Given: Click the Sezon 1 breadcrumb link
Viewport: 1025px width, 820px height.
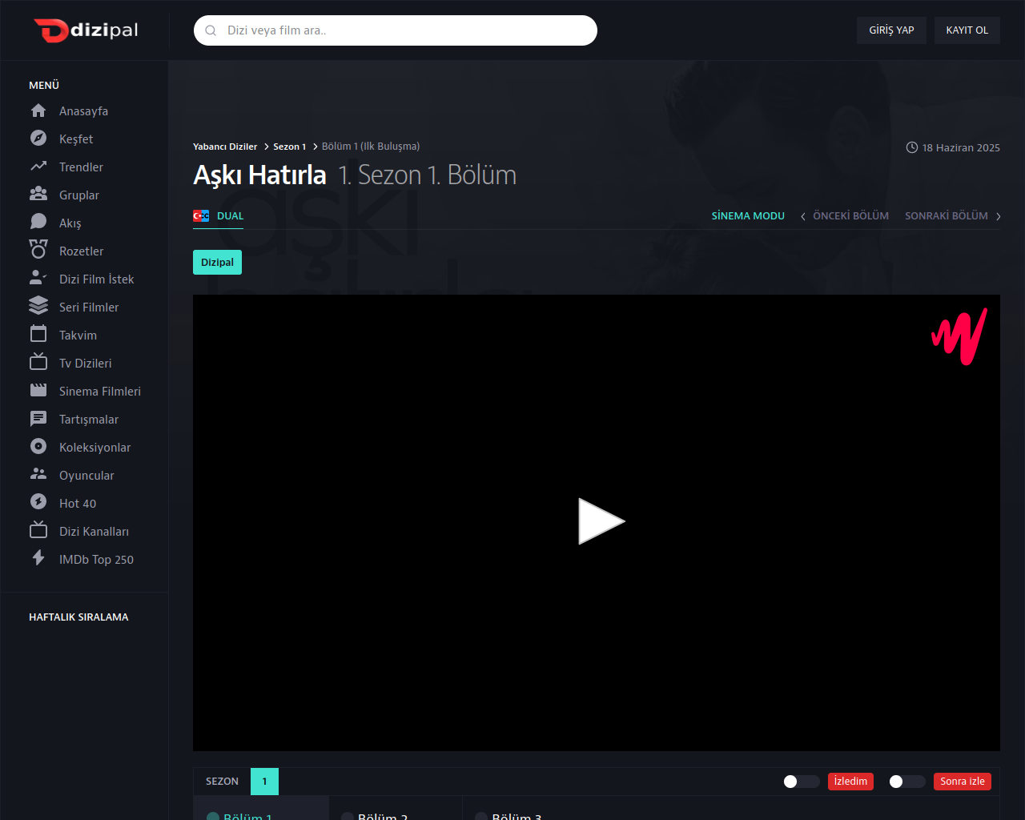Looking at the screenshot, I should tap(289, 147).
